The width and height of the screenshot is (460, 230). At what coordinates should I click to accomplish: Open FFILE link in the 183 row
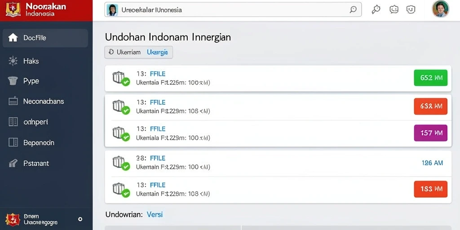158,185
